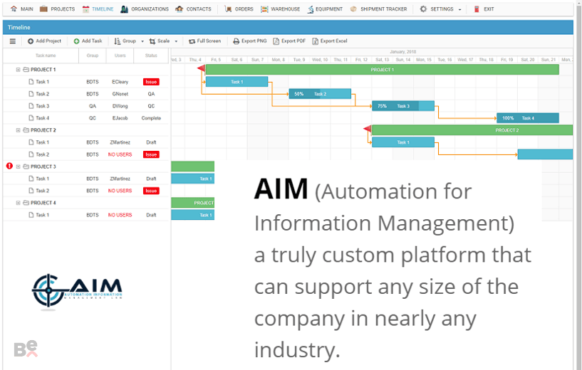This screenshot has width=582, height=370.
Task: Click the Organizations building icon
Action: tap(125, 9)
